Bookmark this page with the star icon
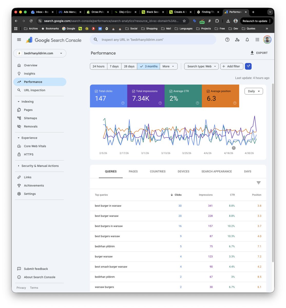 (x=184, y=21)
